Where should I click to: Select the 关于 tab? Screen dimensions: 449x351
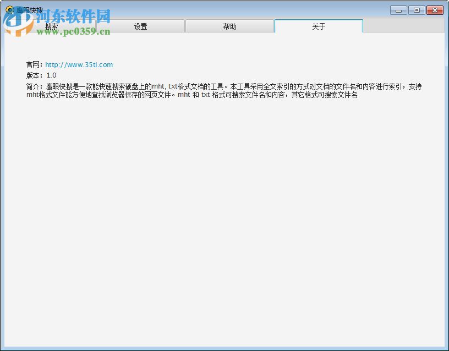coord(319,26)
